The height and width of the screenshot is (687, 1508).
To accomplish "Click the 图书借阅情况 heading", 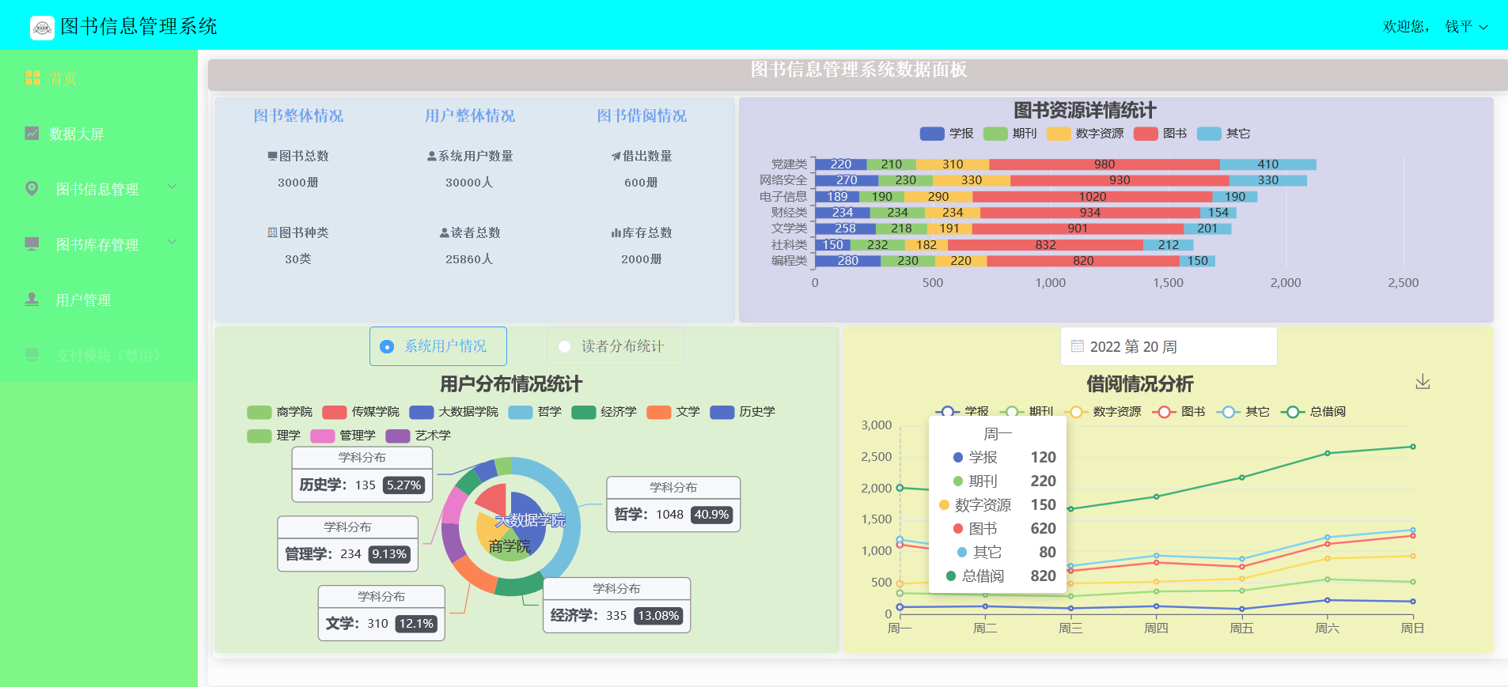I will [x=642, y=116].
